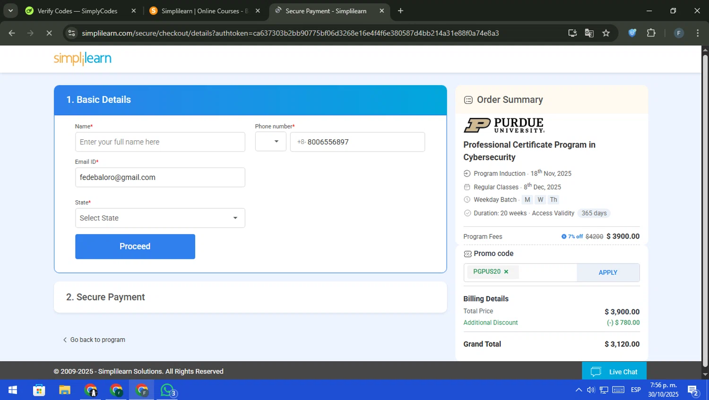Click the Thursday batch chip Th
Image resolution: width=709 pixels, height=400 pixels.
(553, 200)
